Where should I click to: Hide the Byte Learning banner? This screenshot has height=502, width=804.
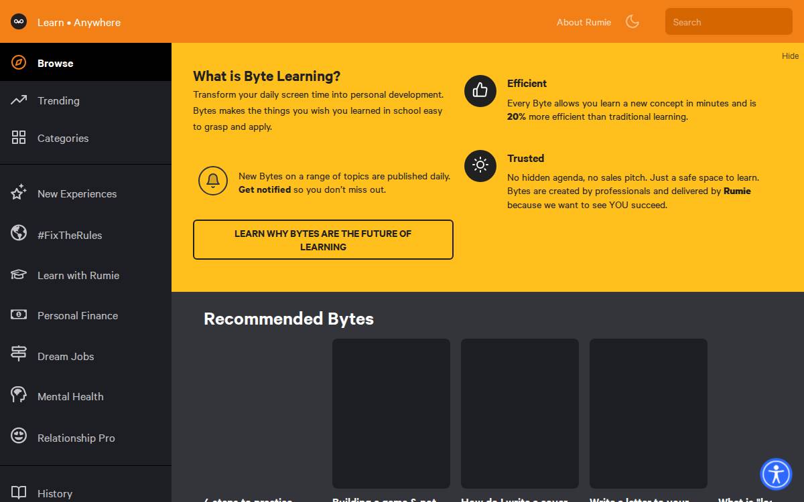(x=790, y=56)
